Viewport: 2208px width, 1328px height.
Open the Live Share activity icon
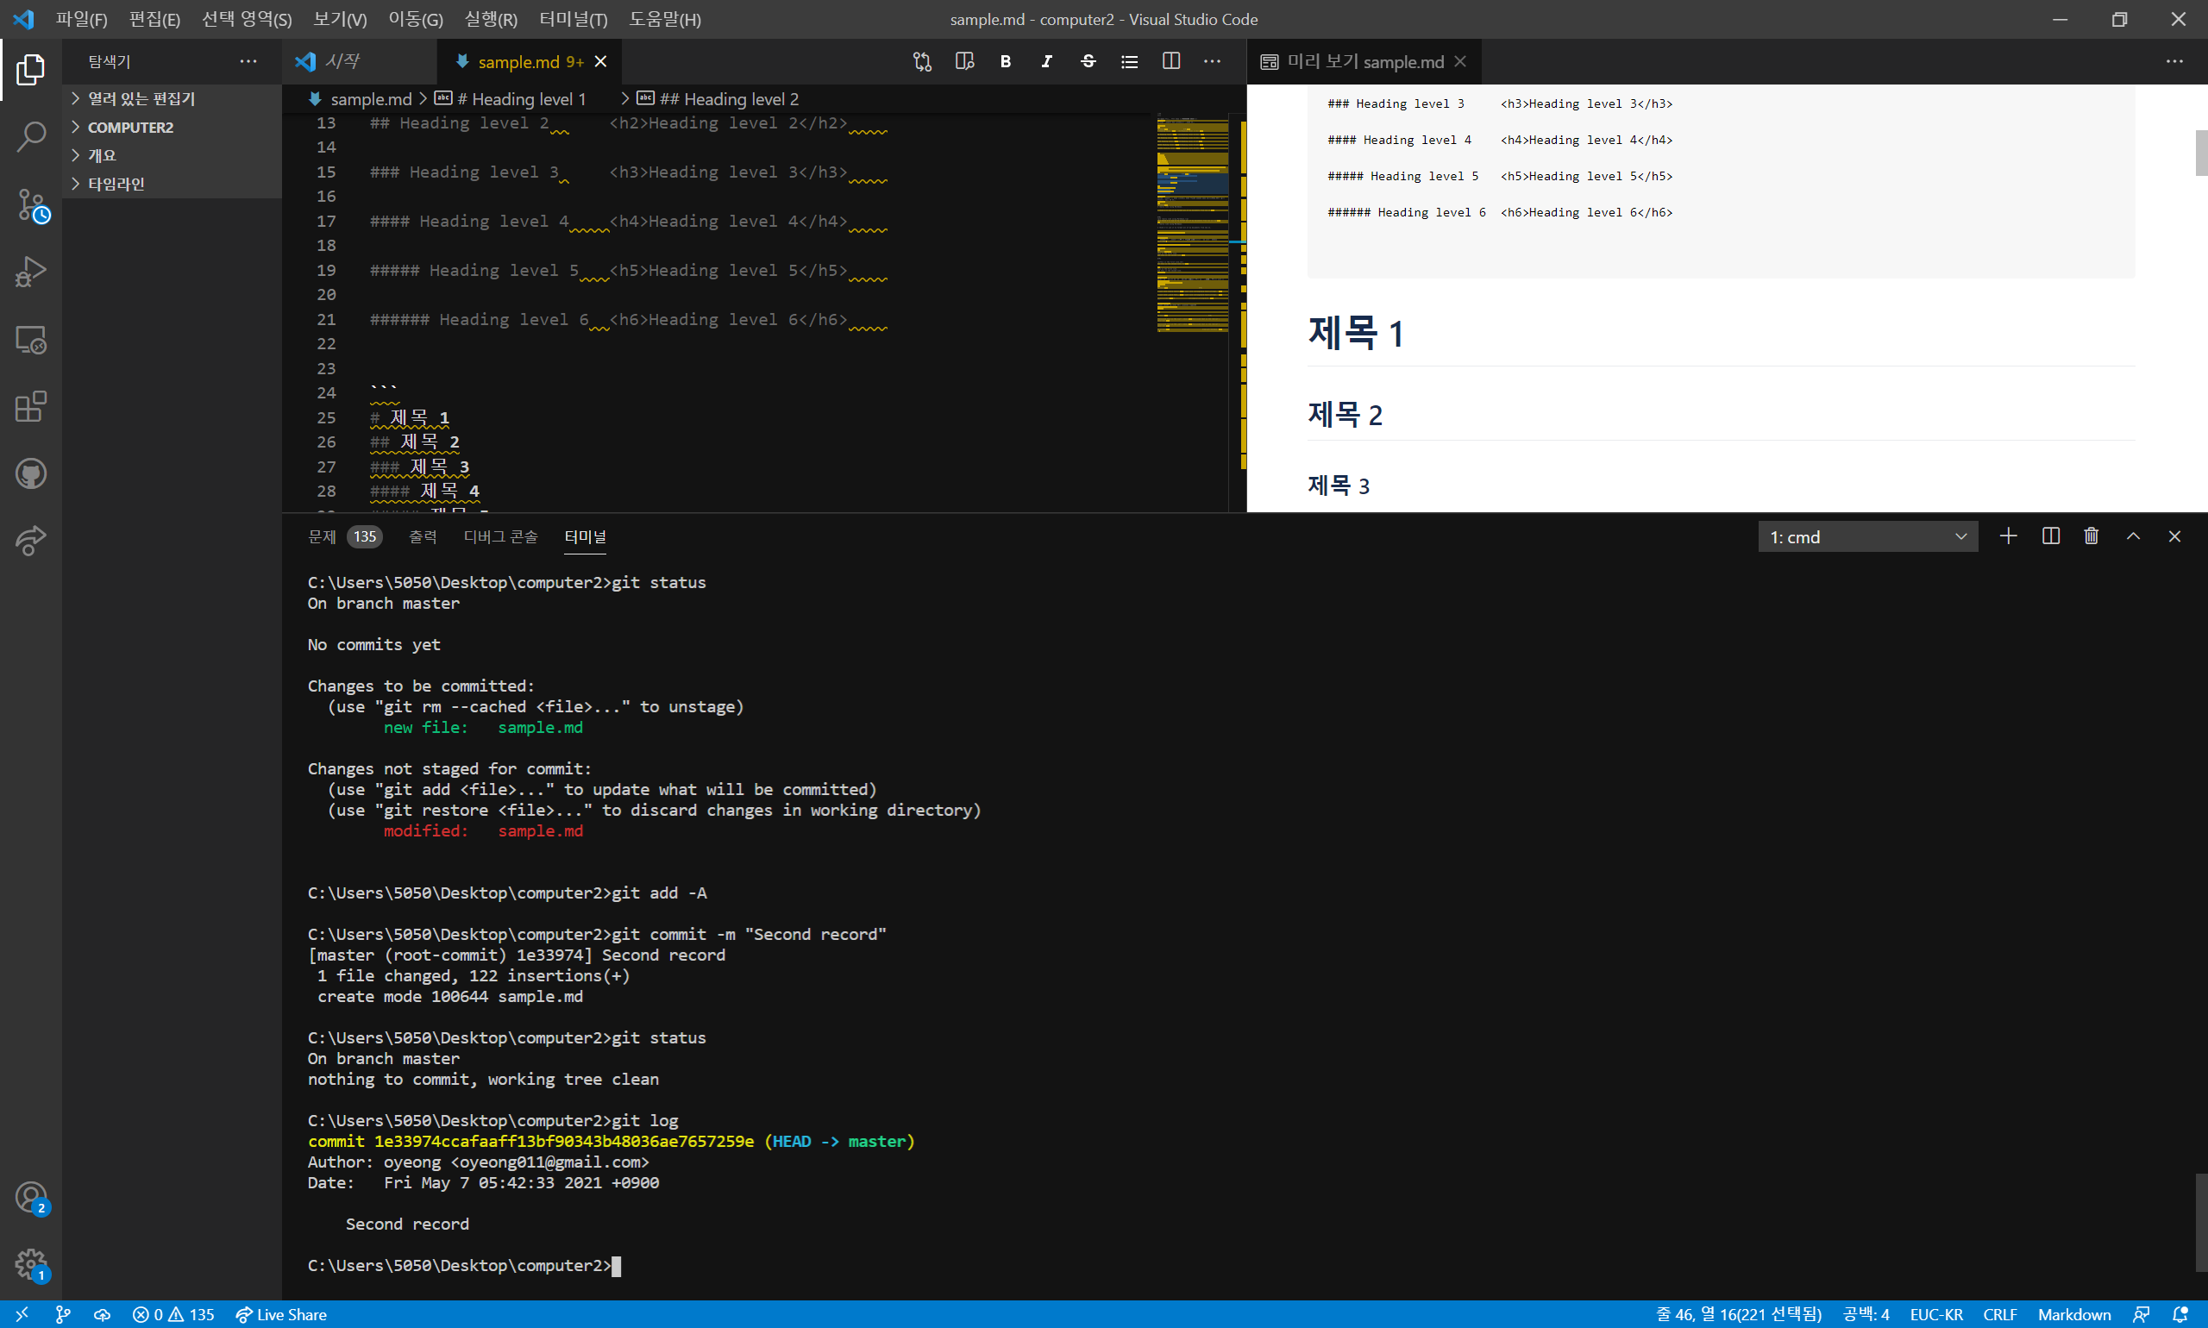30,541
